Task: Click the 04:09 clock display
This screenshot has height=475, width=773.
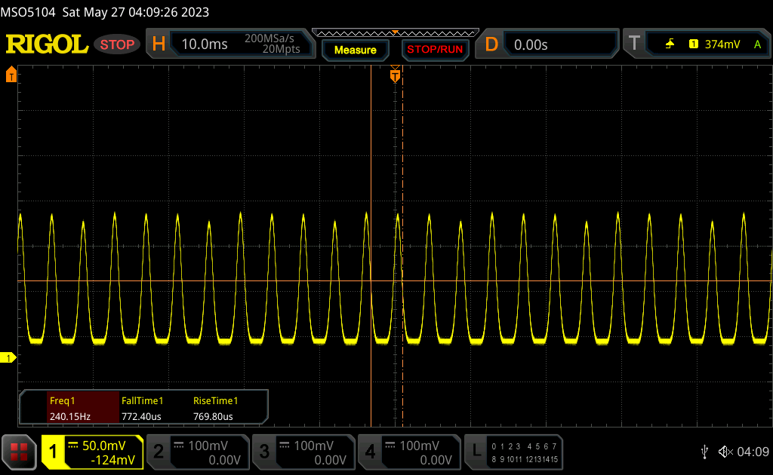Action: click(753, 452)
